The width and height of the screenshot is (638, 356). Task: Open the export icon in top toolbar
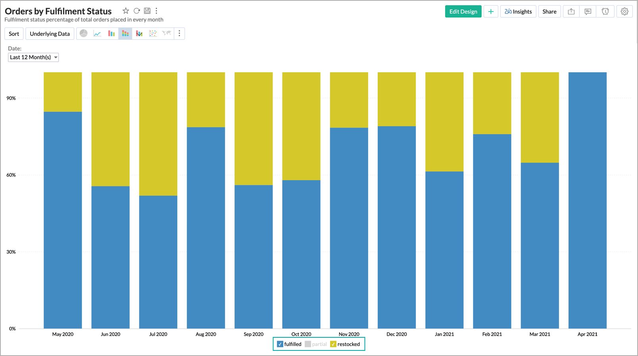[x=571, y=12]
